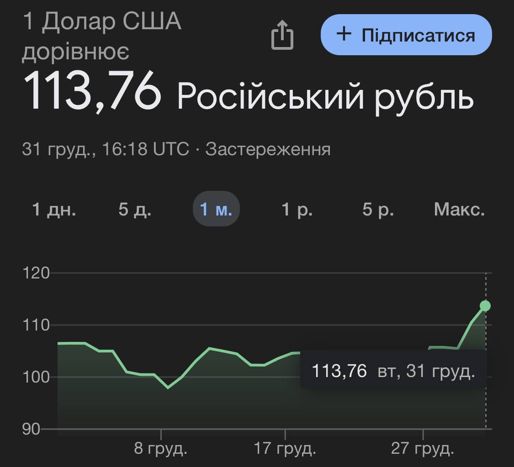Click the green data point on chart
Screen dimensions: 514x467
pyautogui.click(x=485, y=305)
